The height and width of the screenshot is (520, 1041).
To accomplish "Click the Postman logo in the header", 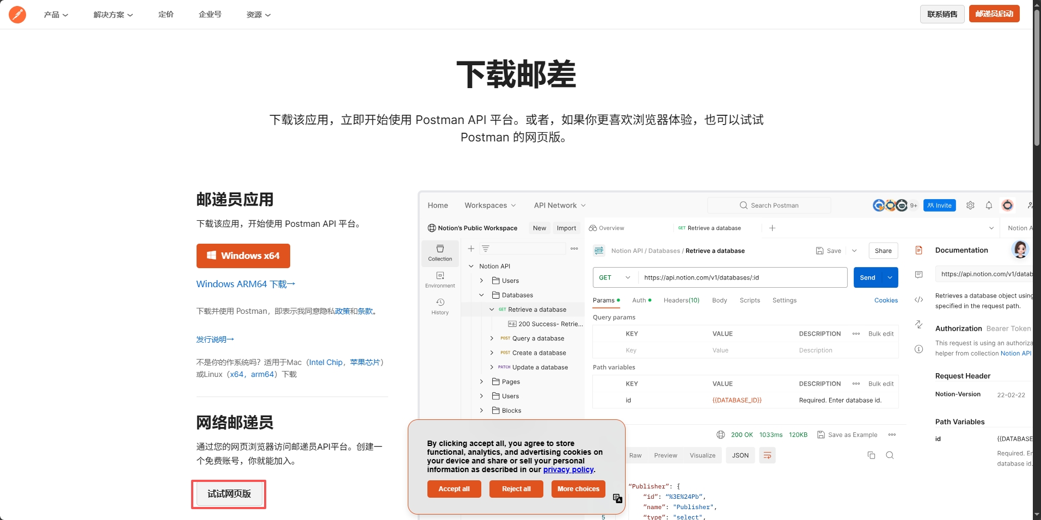I will click(x=17, y=15).
